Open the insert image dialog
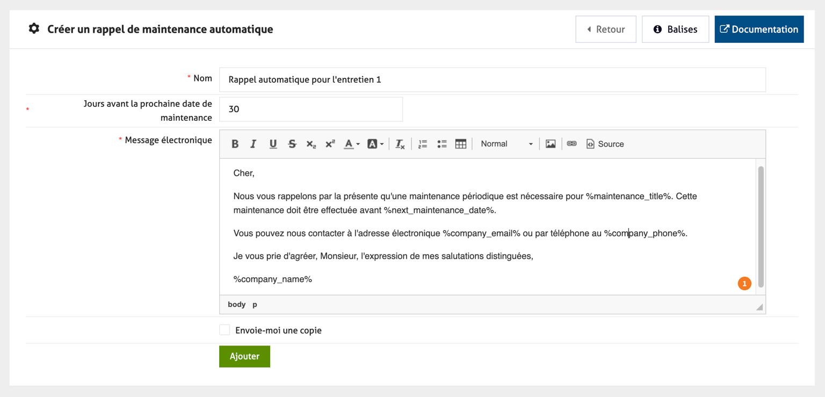Screen dimensions: 825x397 pos(551,144)
